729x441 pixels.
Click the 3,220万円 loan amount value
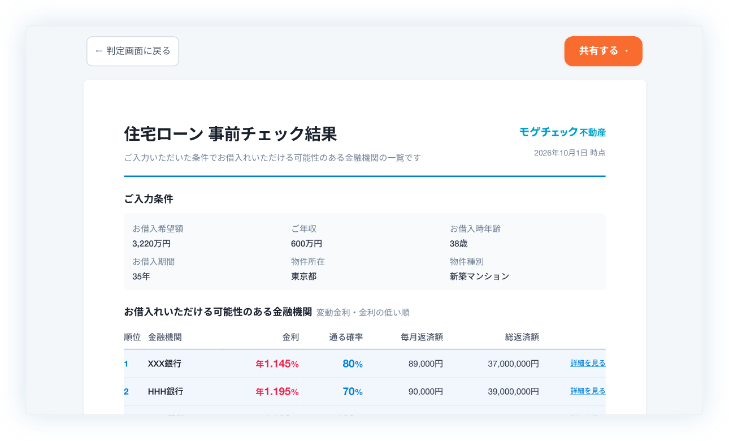[151, 244]
